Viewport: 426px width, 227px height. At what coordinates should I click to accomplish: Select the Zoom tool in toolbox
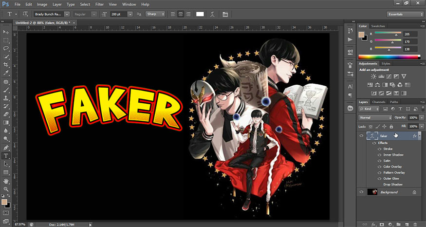pos(6,189)
